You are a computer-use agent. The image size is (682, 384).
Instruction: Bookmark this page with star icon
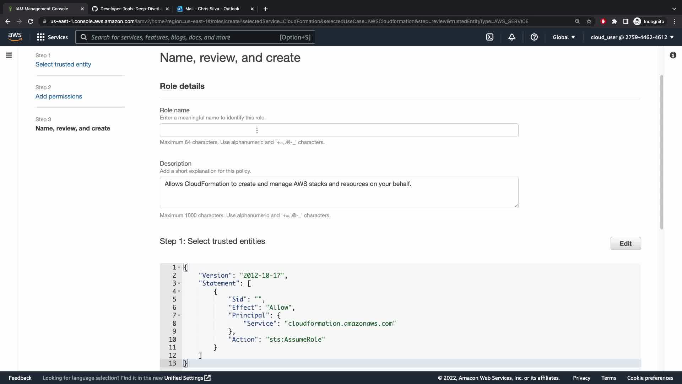589,21
